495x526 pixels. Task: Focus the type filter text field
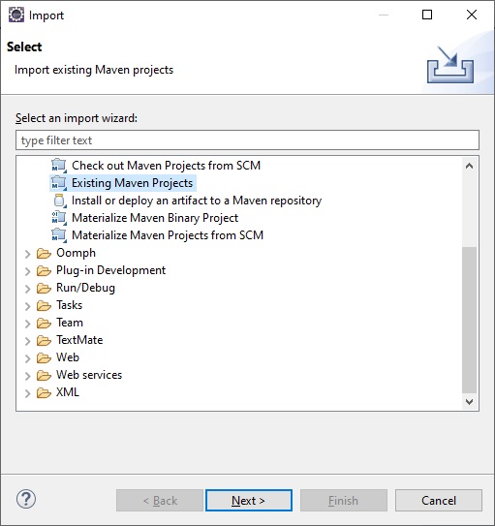(247, 140)
